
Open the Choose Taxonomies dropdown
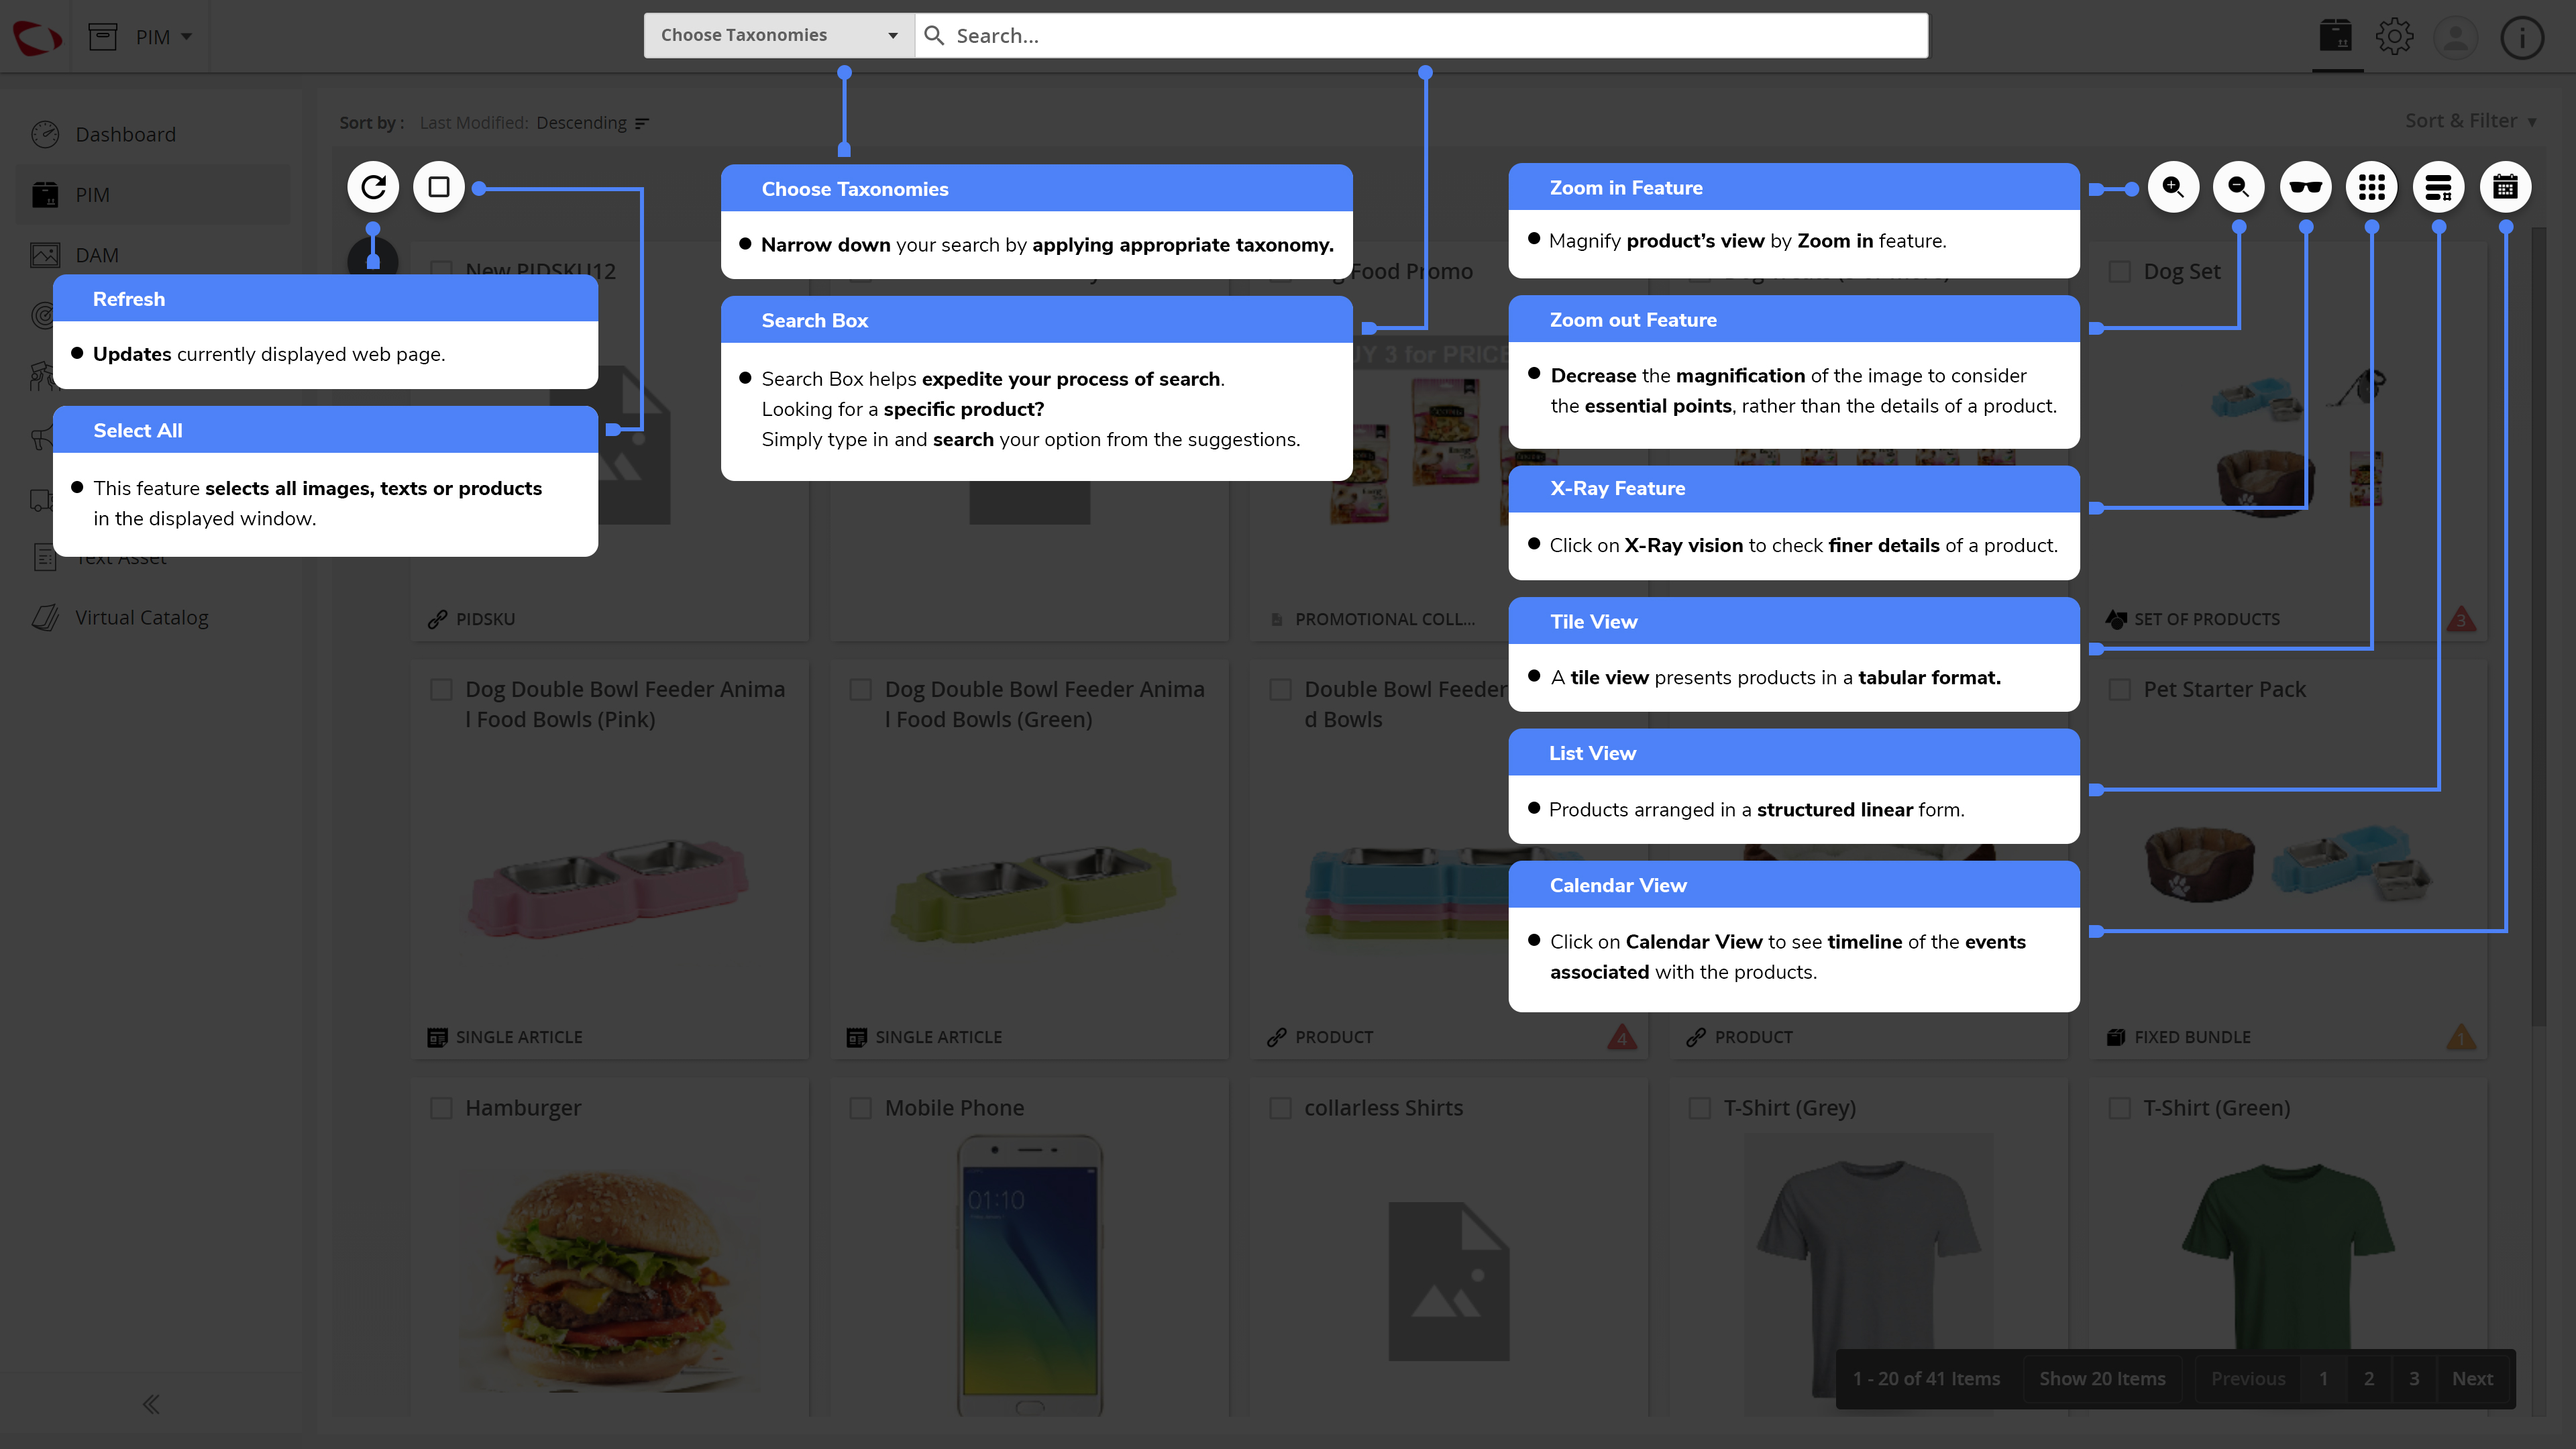pyautogui.click(x=779, y=35)
